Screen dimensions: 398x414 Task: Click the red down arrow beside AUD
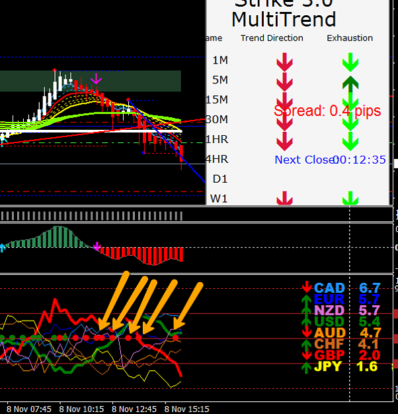(x=307, y=331)
